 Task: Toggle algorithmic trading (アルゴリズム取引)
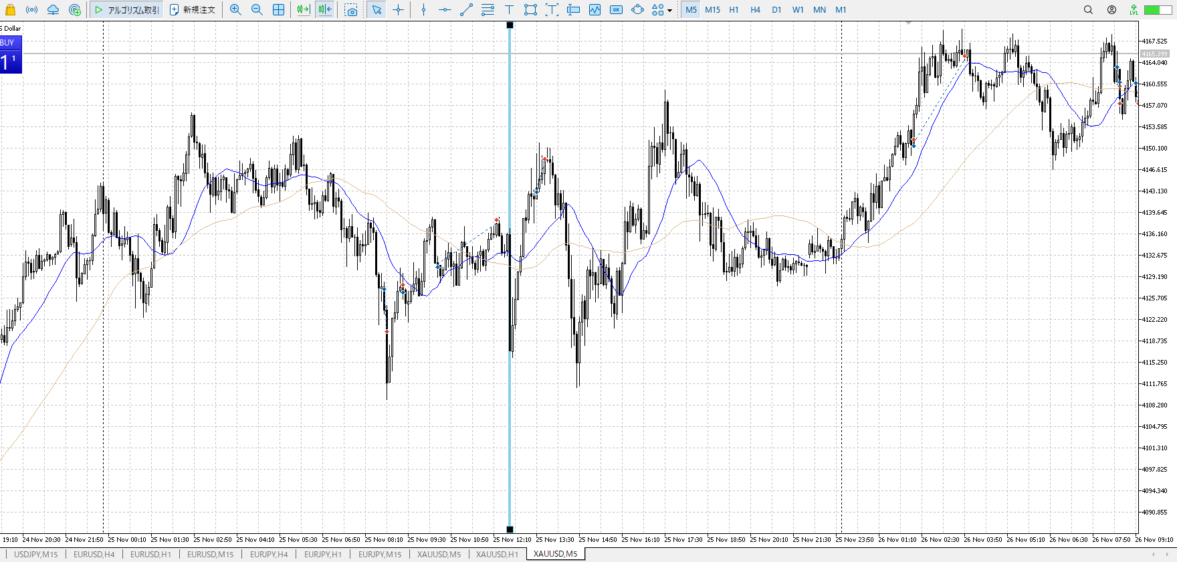[127, 9]
